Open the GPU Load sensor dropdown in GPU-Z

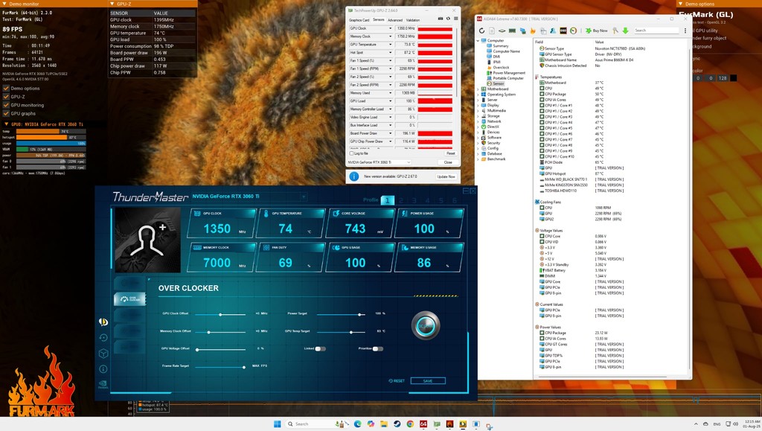pyautogui.click(x=390, y=101)
